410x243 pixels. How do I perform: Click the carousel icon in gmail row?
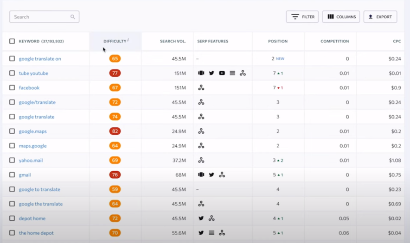[x=201, y=174]
